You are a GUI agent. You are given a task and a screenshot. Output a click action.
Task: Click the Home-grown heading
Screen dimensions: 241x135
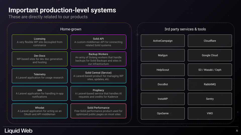[71, 29]
